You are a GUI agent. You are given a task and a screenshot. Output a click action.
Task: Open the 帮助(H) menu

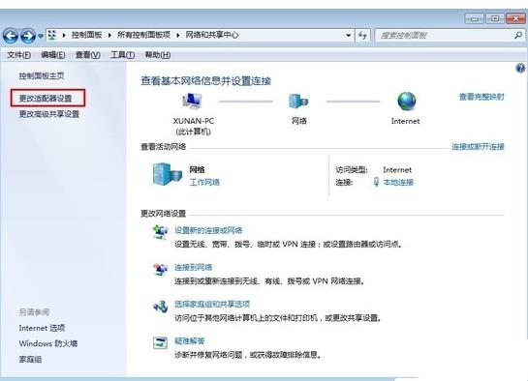pos(158,55)
